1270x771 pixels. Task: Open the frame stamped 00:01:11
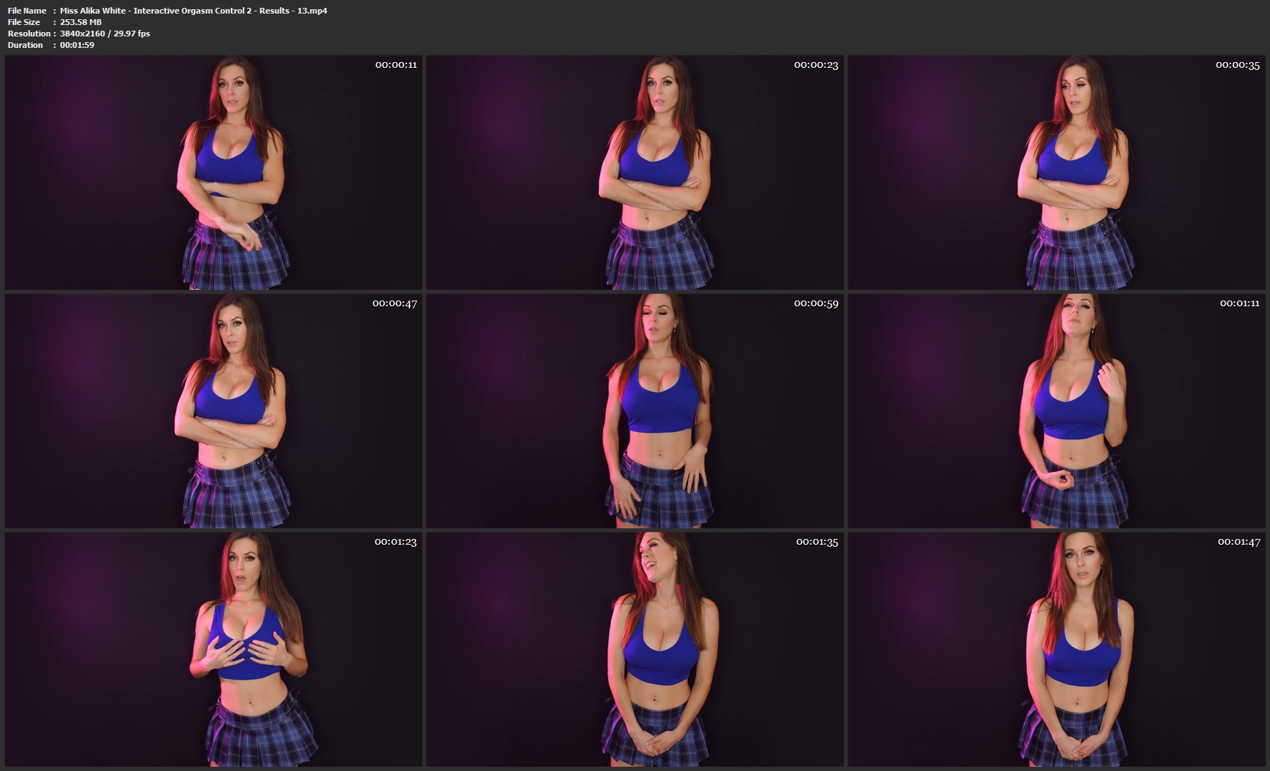tap(1056, 411)
